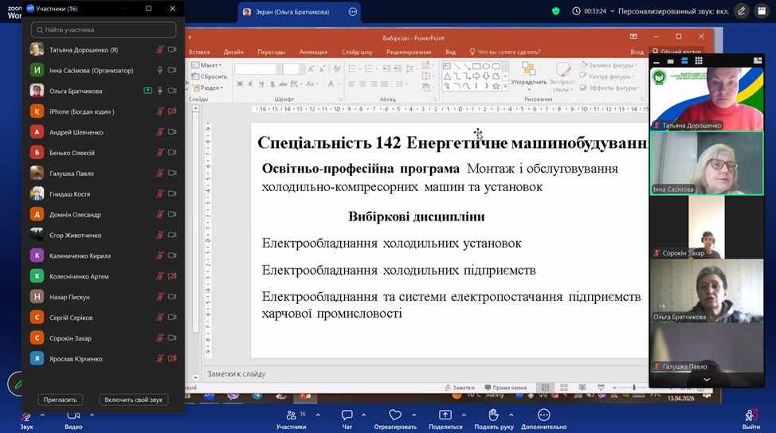
Task: Toggle the Video (Видео) camera button
Action: tap(73, 415)
